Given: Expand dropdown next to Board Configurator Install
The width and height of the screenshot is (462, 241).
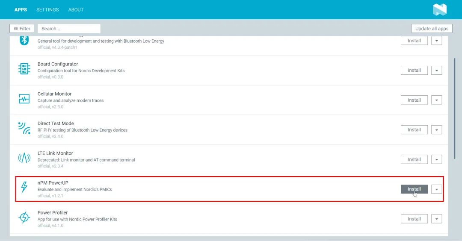Looking at the screenshot, I should (436, 71).
